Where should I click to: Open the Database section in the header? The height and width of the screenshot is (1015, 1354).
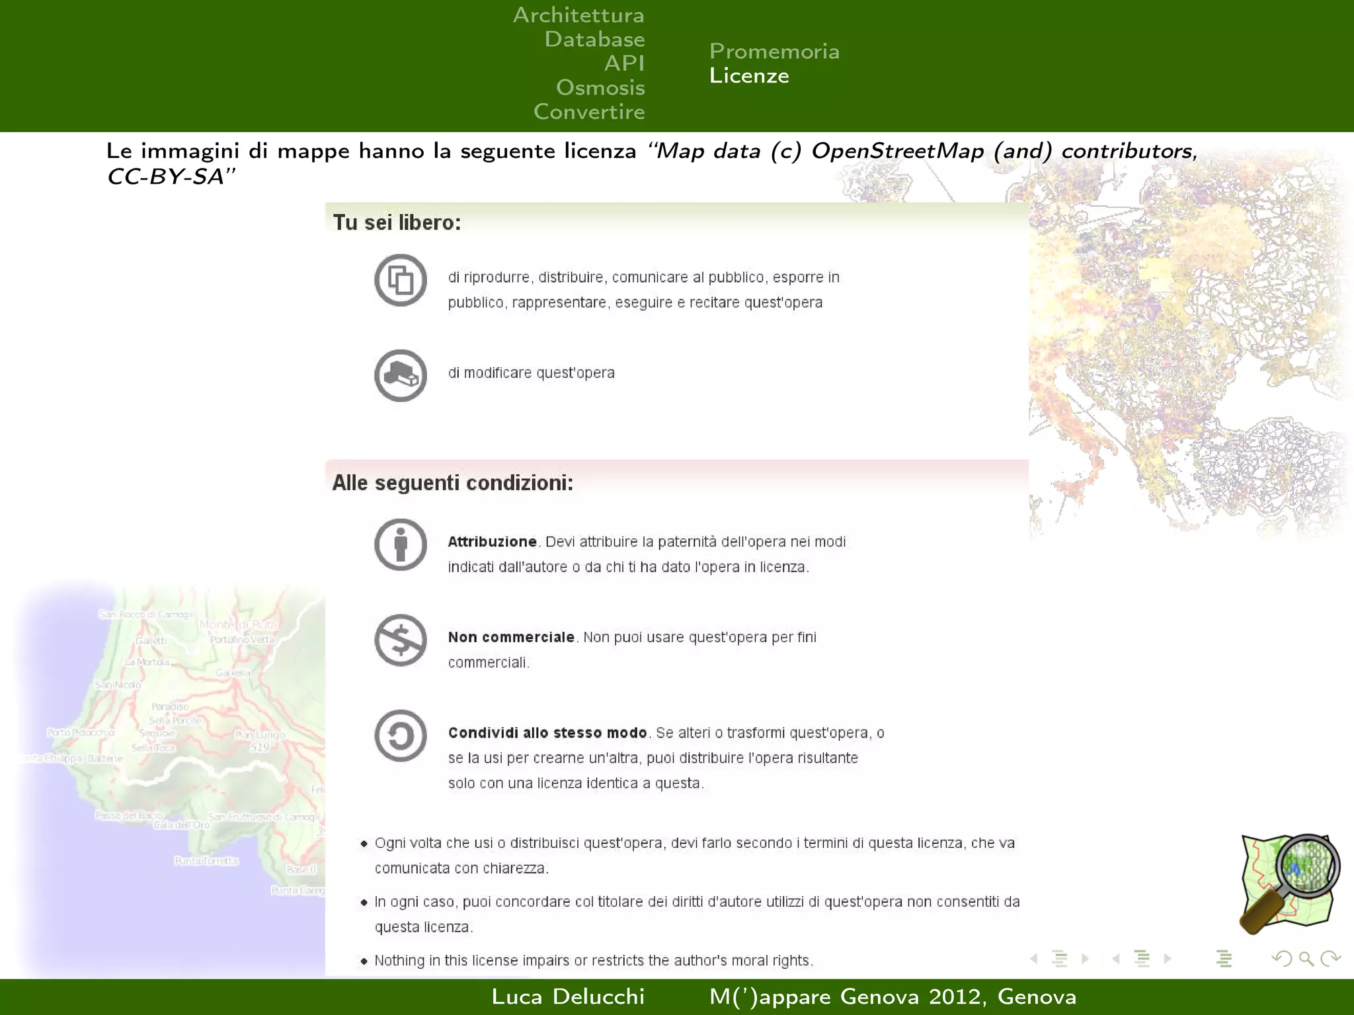594,40
